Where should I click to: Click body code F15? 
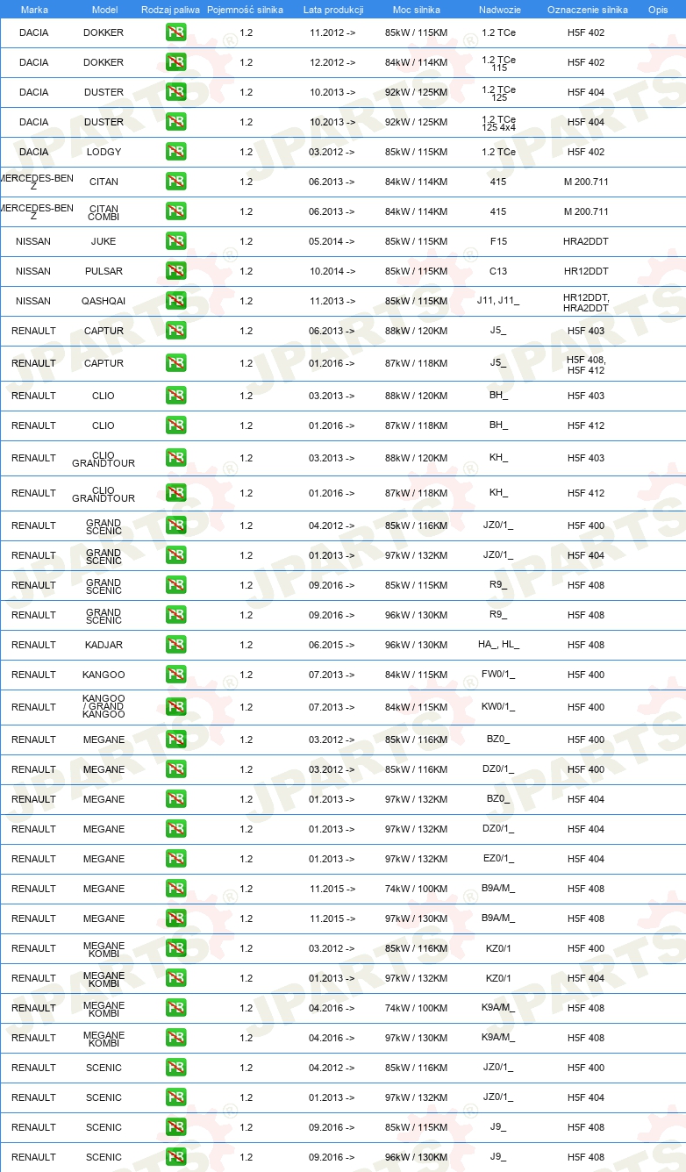(x=498, y=241)
